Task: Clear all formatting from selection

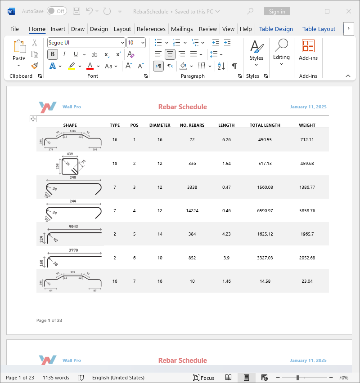Action: coord(131,54)
